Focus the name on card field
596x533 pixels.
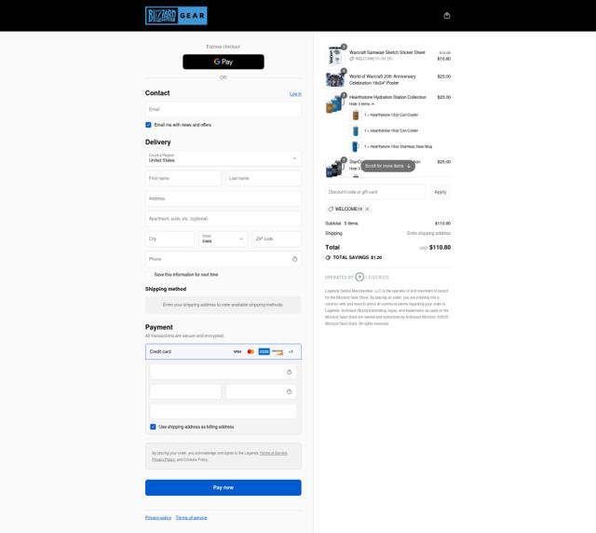click(x=223, y=412)
